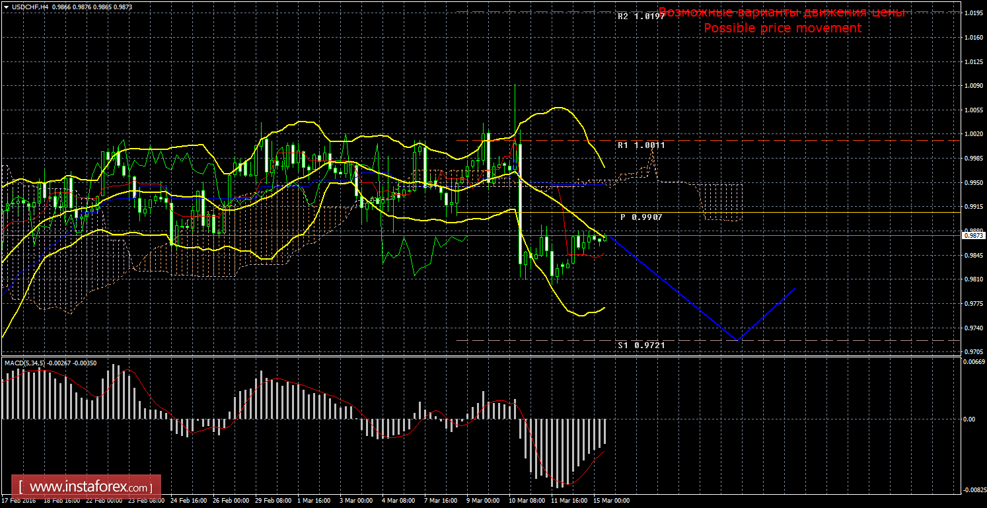Image resolution: width=987 pixels, height=508 pixels.
Task: Click the USDCHF,H4 symbol title text
Action: point(28,7)
